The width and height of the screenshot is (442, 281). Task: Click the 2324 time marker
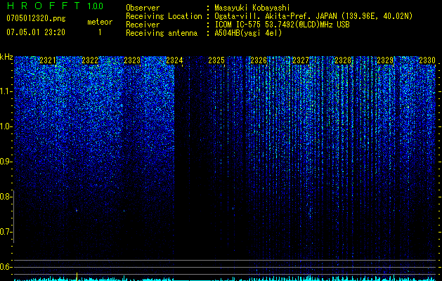174,60
